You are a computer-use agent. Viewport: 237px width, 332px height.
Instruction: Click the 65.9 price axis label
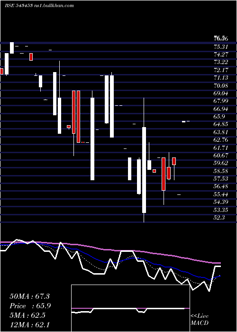coord(219,117)
